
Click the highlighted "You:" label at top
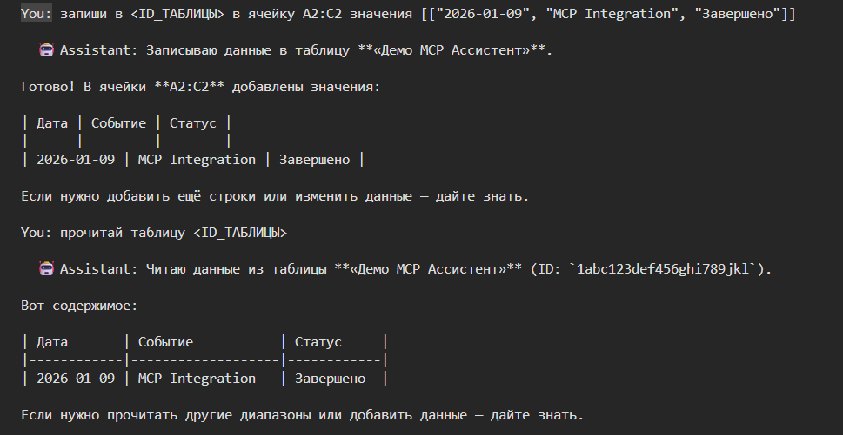click(37, 13)
